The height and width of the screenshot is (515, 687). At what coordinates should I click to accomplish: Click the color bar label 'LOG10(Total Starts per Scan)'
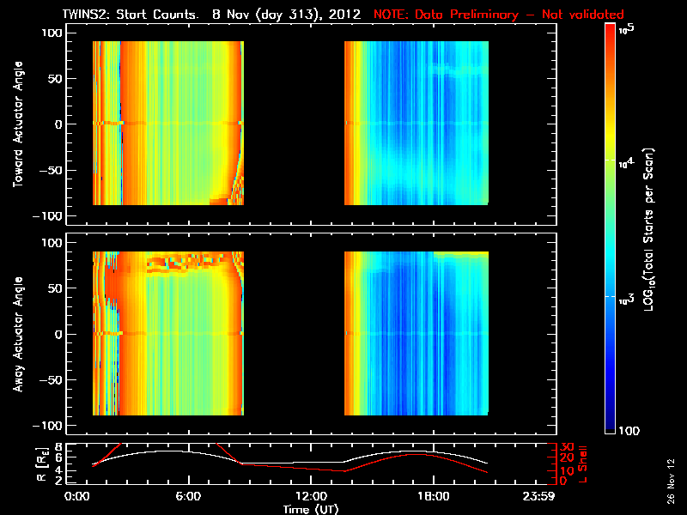(649, 229)
